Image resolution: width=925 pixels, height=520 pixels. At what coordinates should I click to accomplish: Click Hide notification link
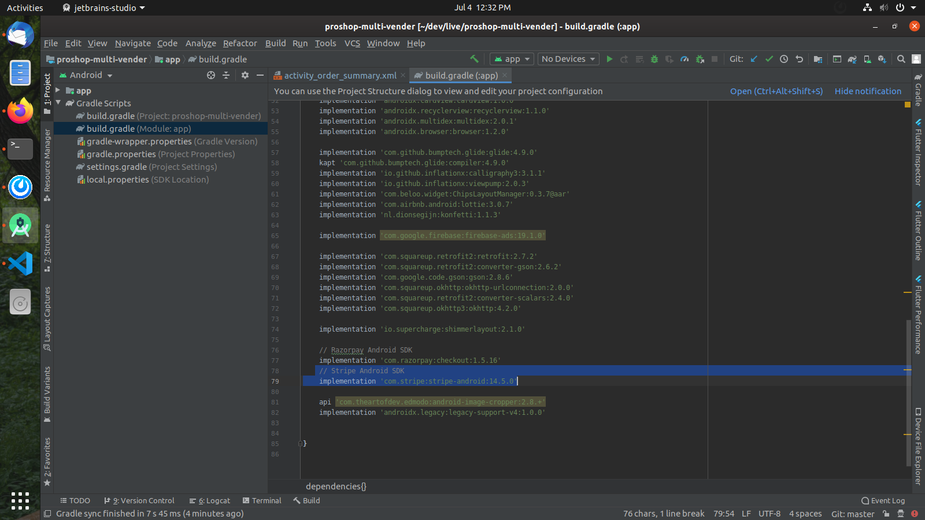click(868, 91)
